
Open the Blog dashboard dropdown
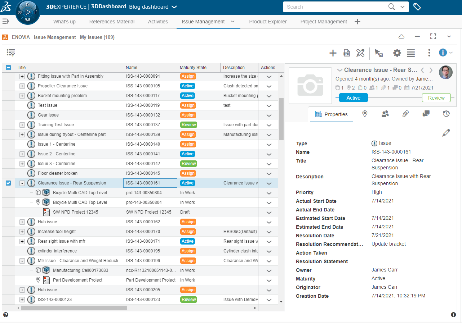pyautogui.click(x=174, y=7)
